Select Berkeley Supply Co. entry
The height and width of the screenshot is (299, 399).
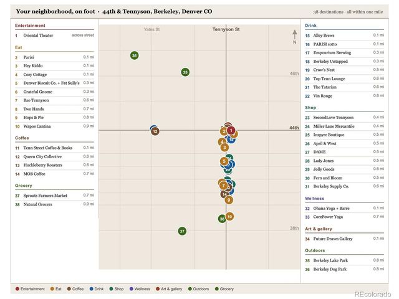point(345,186)
